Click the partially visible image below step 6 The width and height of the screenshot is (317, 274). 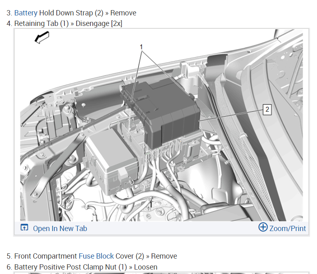(x=161, y=273)
